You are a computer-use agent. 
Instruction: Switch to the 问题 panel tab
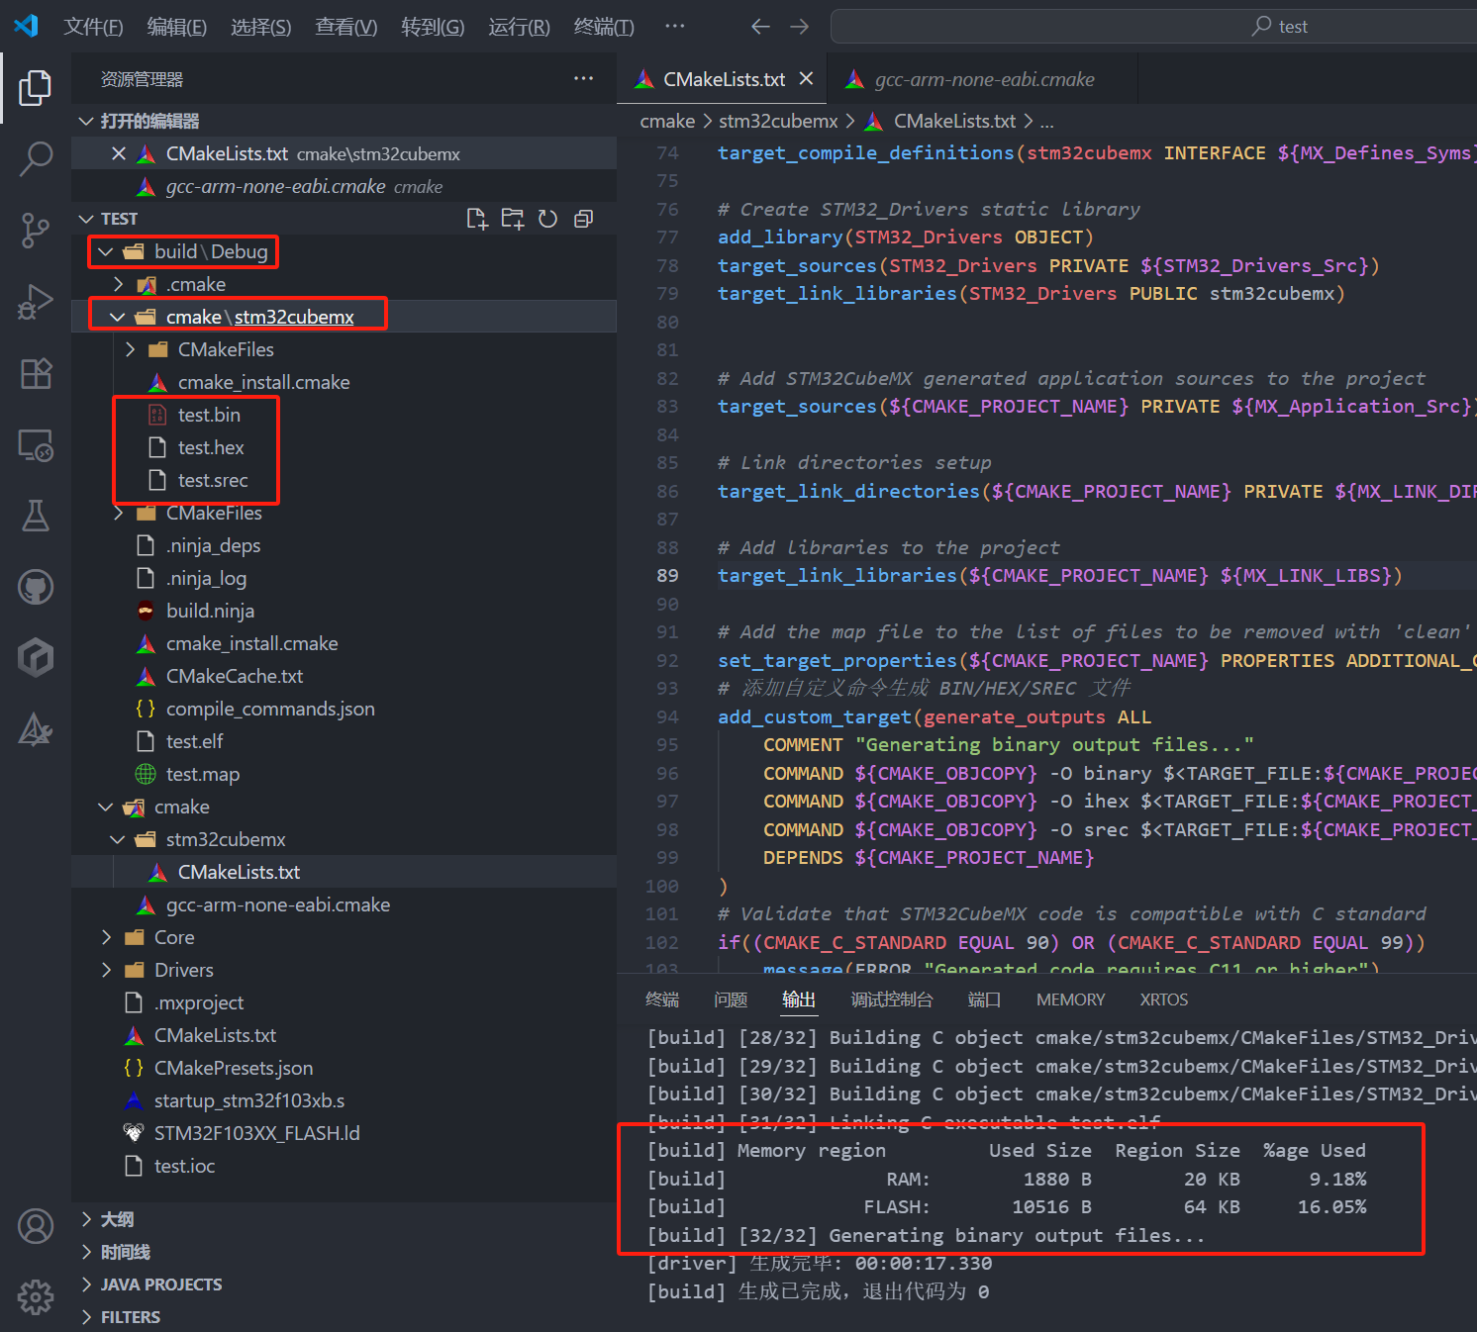(x=731, y=999)
